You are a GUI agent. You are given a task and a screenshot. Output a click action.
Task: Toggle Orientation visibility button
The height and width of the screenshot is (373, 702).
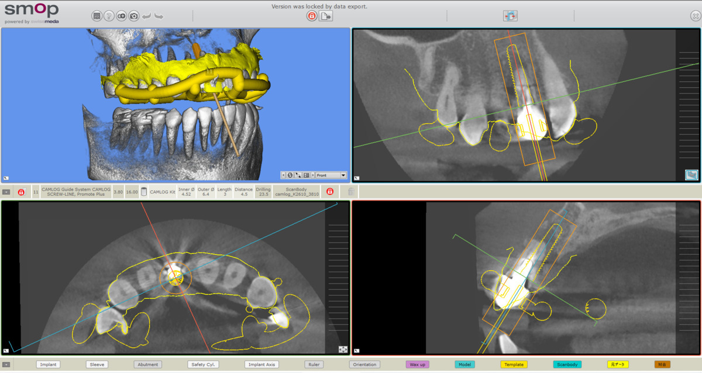point(364,364)
